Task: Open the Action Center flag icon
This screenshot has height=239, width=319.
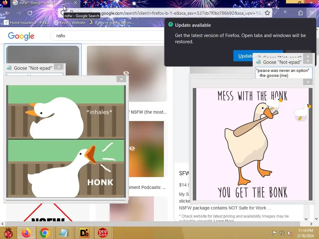Action: [274, 233]
